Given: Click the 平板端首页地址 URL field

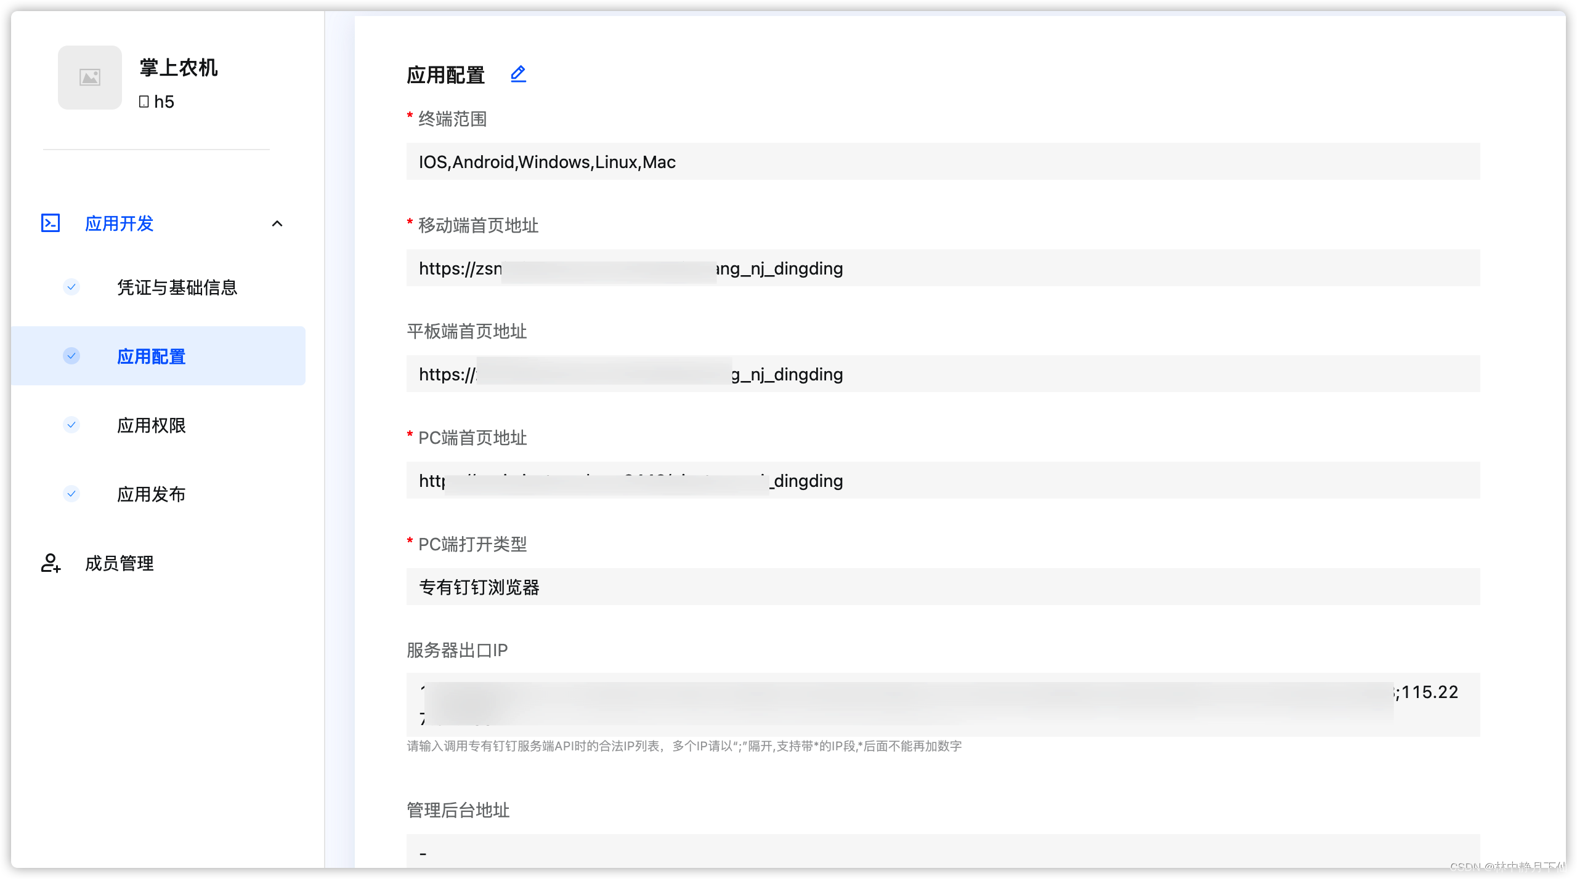Looking at the screenshot, I should [943, 374].
